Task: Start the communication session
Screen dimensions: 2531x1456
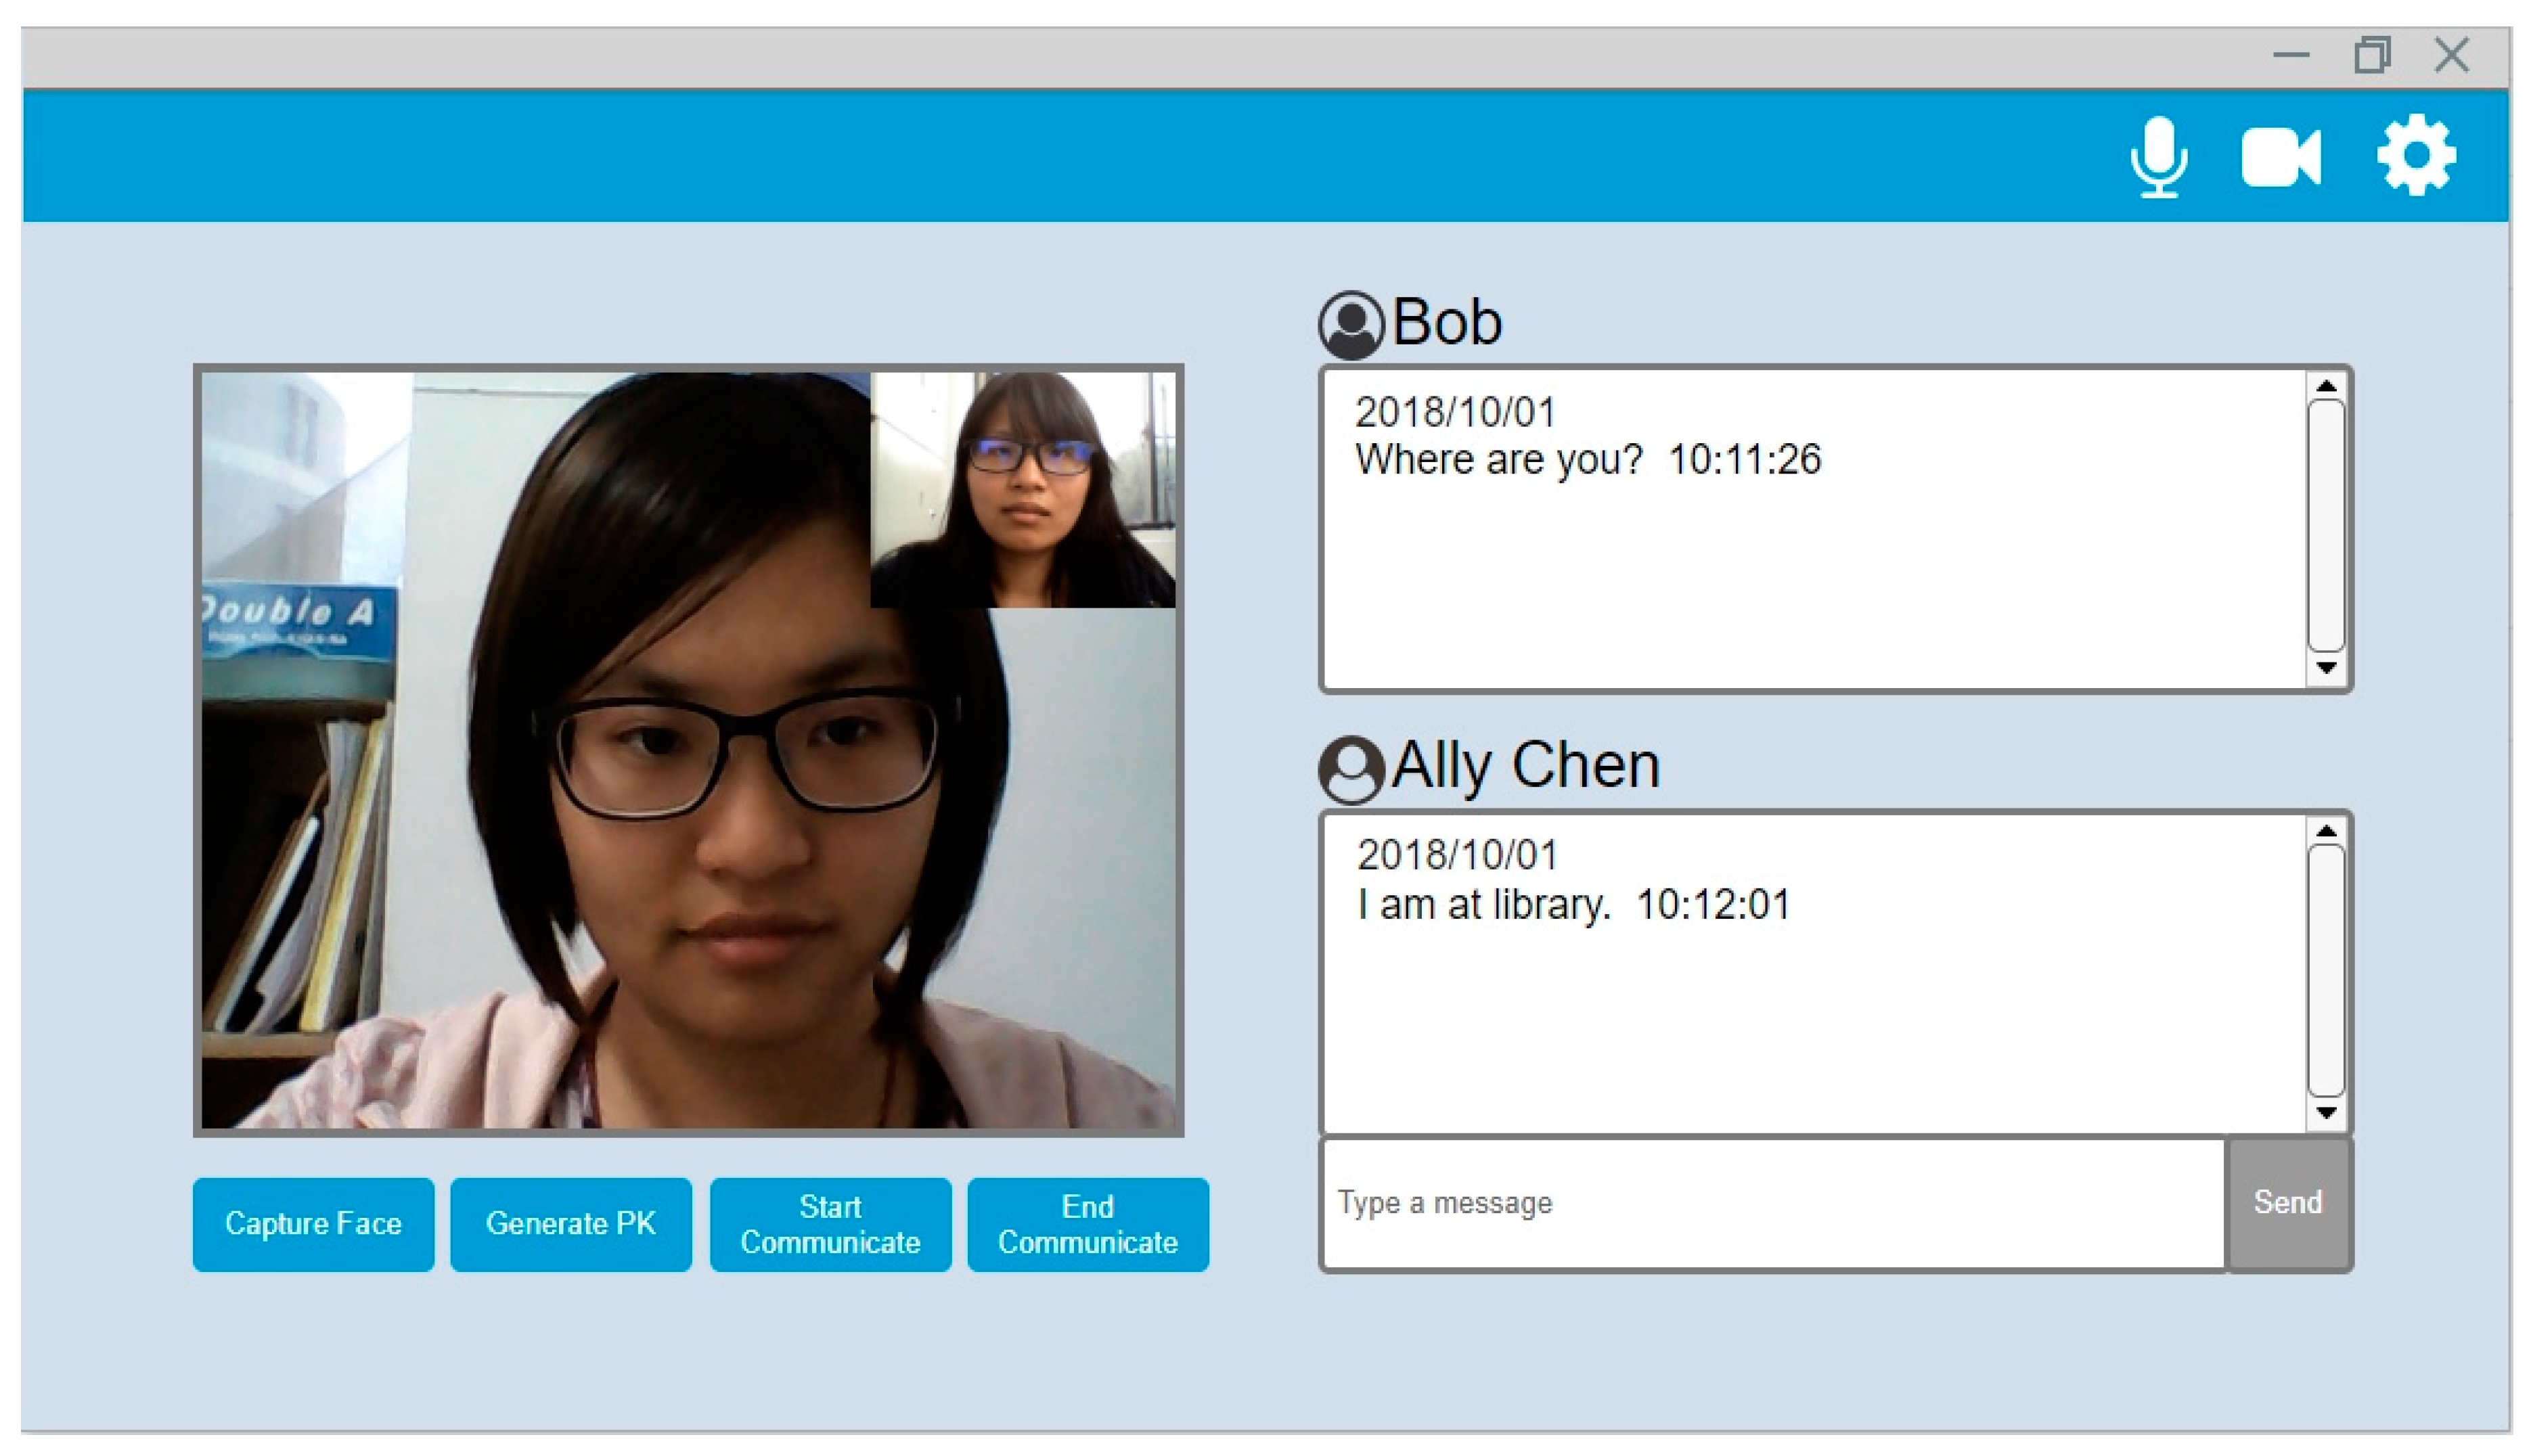Action: [x=830, y=1224]
